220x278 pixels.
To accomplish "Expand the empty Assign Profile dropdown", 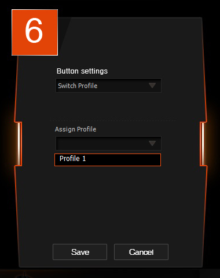I will tap(108, 143).
